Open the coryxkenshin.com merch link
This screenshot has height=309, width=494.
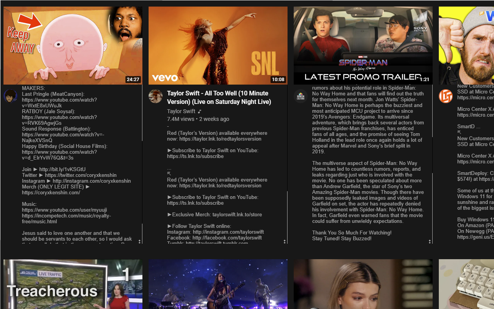(x=51, y=192)
